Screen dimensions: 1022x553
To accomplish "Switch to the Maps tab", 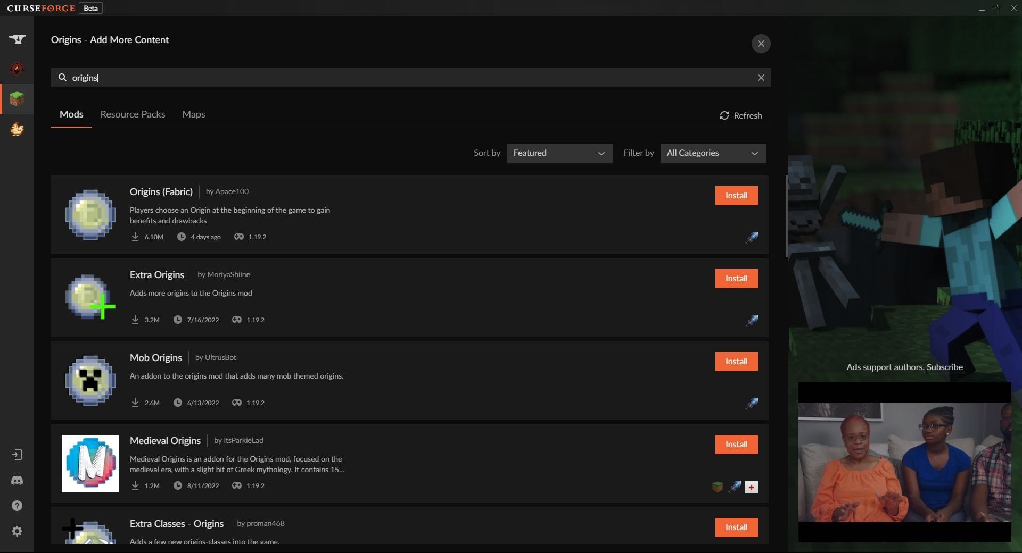I will (193, 114).
